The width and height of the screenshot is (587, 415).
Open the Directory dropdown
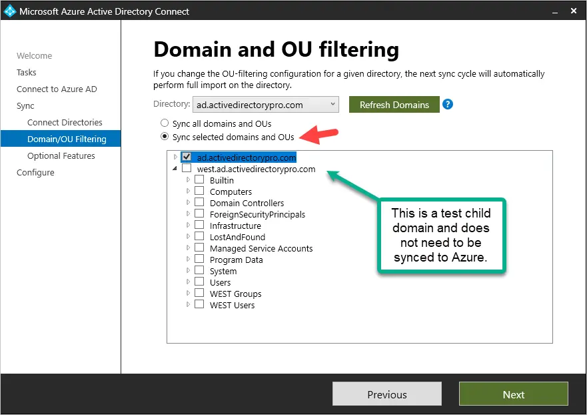click(265, 105)
